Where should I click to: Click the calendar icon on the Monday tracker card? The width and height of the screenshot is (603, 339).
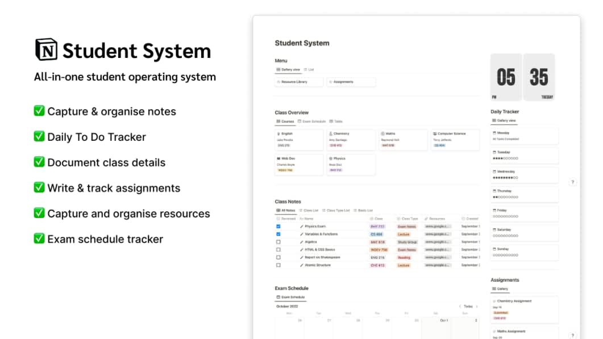494,133
